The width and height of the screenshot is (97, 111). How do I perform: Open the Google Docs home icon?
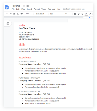tap(7, 7)
